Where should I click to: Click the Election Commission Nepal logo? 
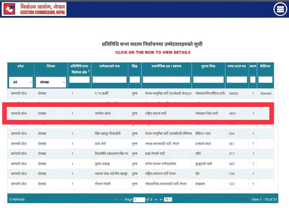34,9
